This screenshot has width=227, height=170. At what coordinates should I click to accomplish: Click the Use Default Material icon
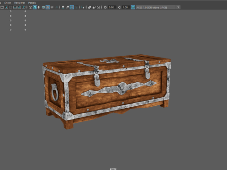(x=39, y=7)
